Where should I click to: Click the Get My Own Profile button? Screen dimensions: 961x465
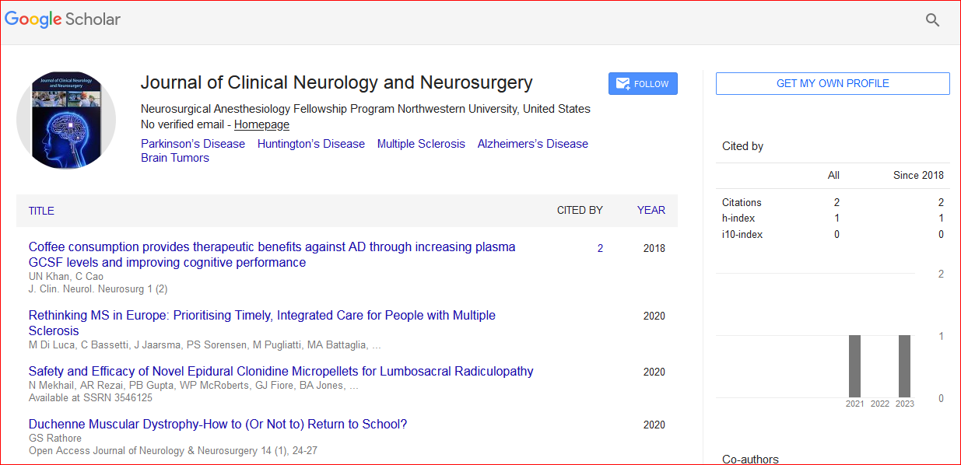click(833, 83)
